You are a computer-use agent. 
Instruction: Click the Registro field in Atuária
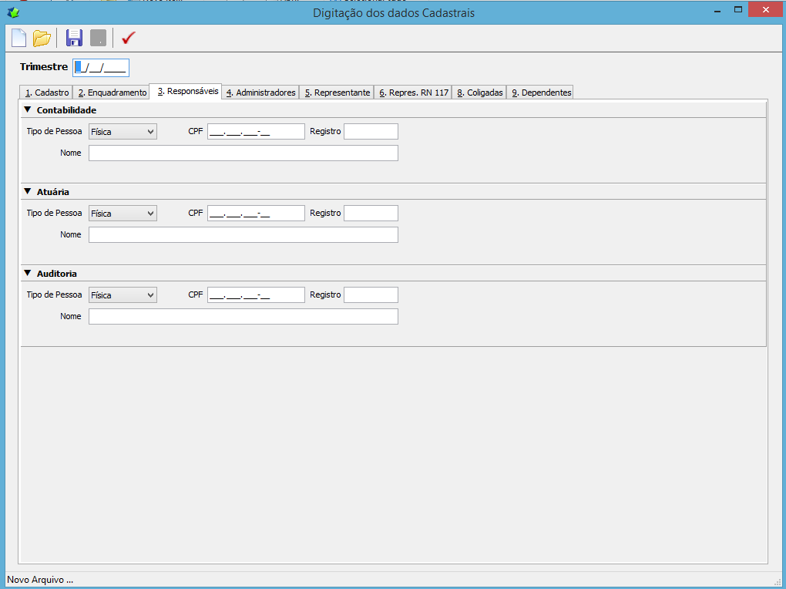[371, 214]
